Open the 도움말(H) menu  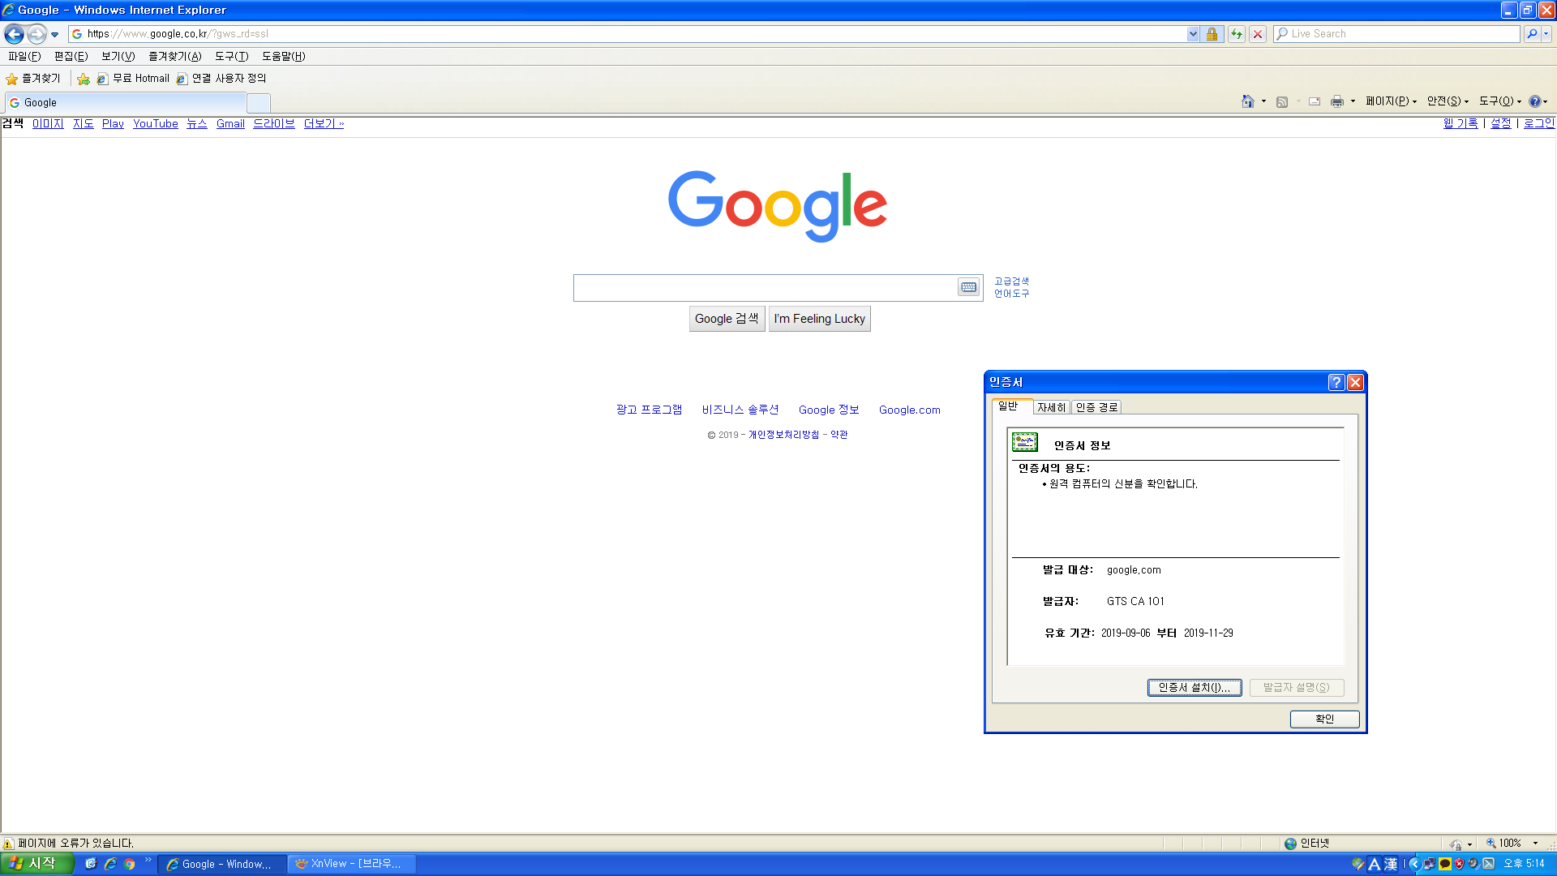284,56
